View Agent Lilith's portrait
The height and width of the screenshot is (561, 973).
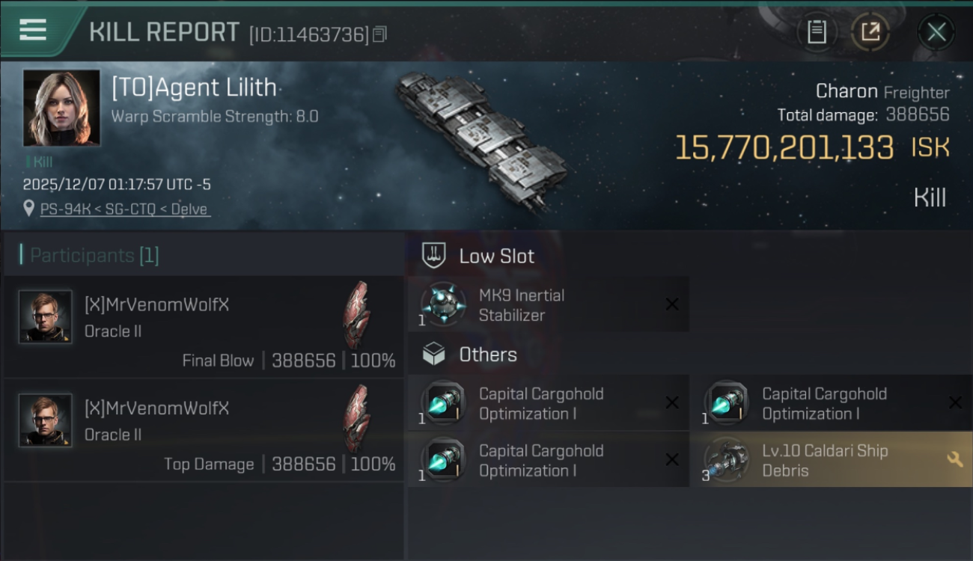(x=61, y=108)
